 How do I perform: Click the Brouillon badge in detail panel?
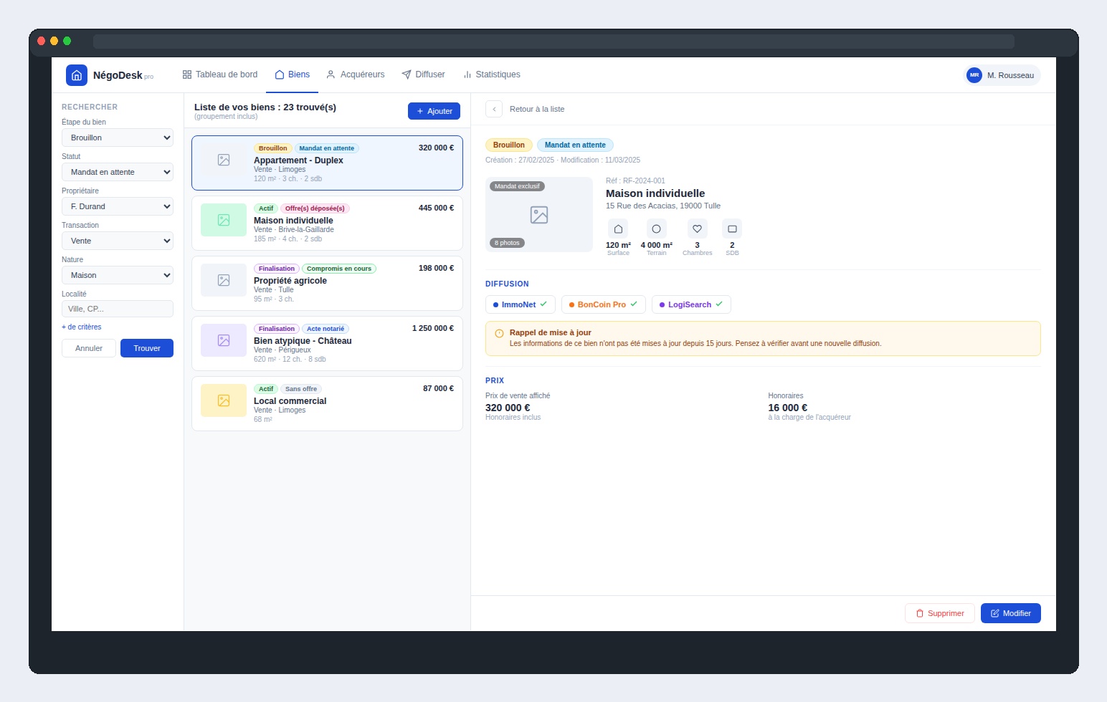click(x=509, y=145)
